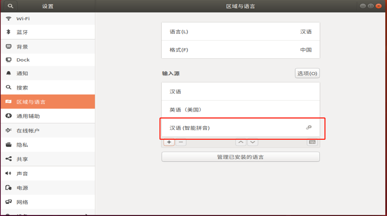Click the bell icon beside 通知
387x216 pixels.
(x=9, y=73)
